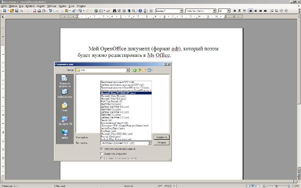This screenshot has width=301, height=188.
Task: Select Microsoft Word 97/2000/XP (.doc) in the list
Action: pyautogui.click(x=126, y=93)
